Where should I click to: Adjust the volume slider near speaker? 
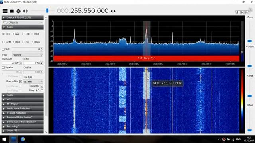[x=47, y=11]
